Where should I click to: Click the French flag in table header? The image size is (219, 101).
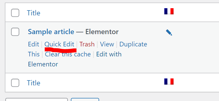169,11
